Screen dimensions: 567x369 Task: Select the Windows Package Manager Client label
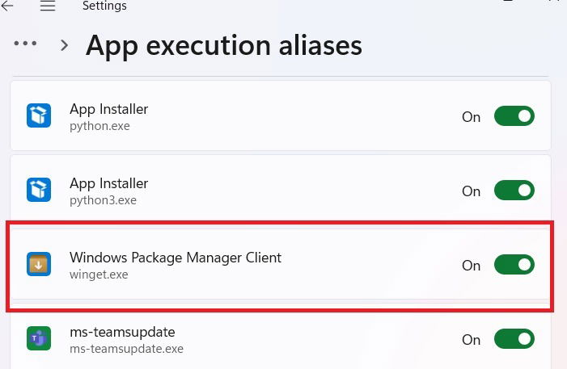tap(175, 258)
